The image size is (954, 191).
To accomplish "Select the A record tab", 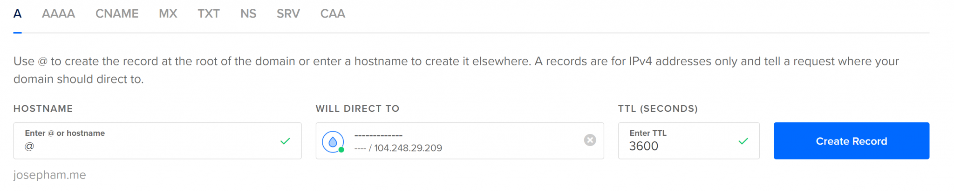I will coord(18,14).
